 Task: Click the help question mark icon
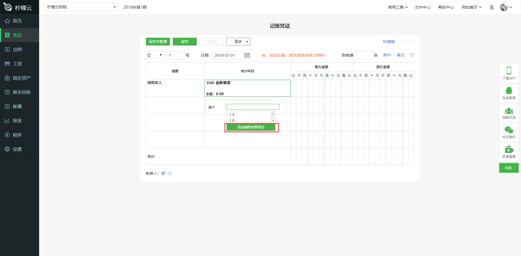pyautogui.click(x=412, y=55)
